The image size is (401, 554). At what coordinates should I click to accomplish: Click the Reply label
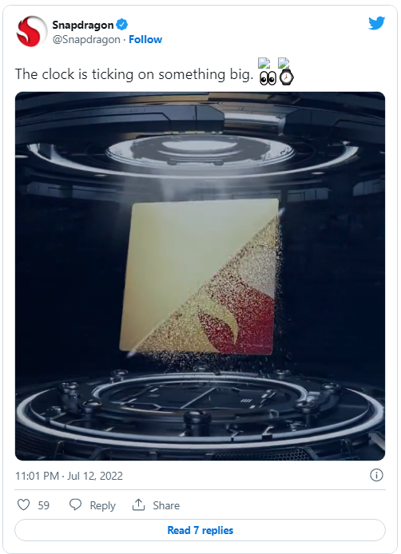coord(102,505)
